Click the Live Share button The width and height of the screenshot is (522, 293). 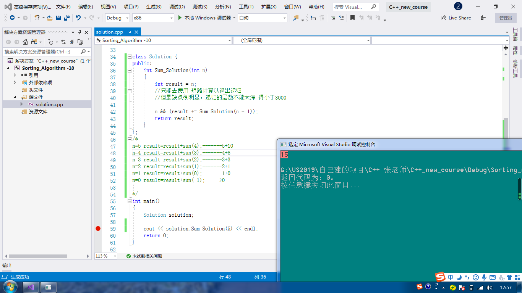tap(456, 18)
